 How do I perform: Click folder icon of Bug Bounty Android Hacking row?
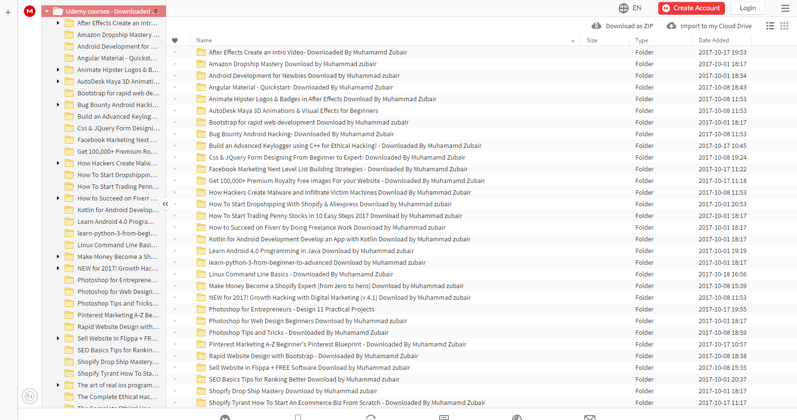tap(201, 134)
